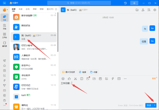Expand the conversation filter list menu

pos(56,9)
